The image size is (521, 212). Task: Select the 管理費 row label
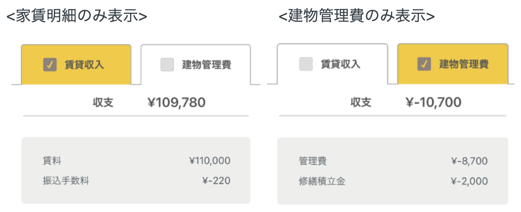(x=312, y=161)
